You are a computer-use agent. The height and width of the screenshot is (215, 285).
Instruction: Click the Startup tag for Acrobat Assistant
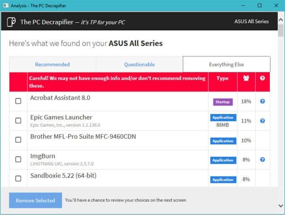point(223,102)
